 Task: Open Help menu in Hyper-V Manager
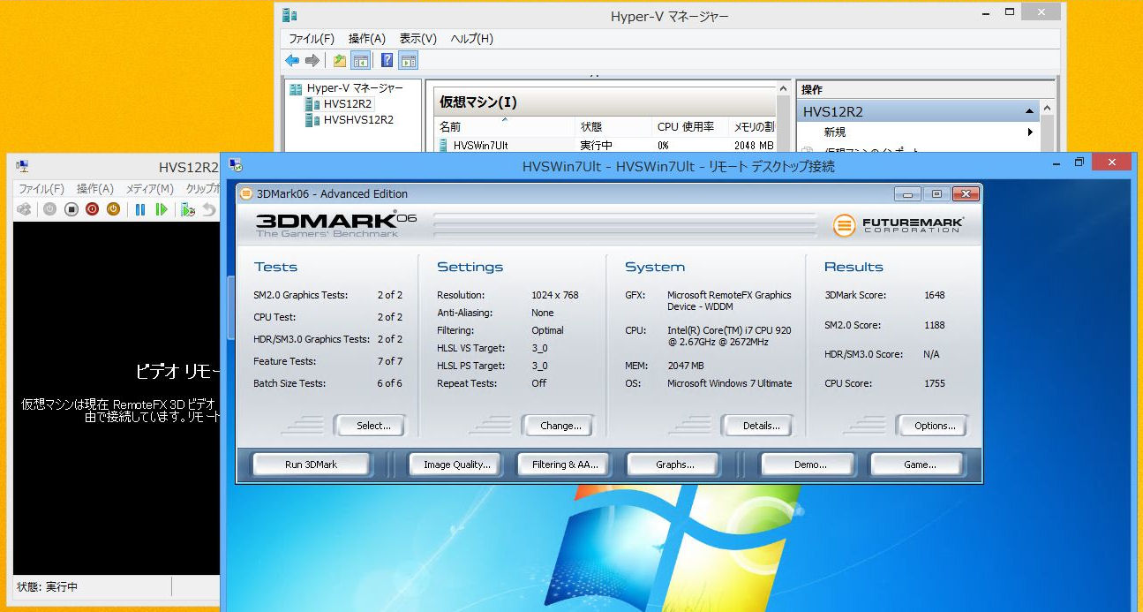coord(472,39)
